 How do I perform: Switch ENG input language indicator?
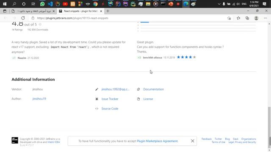[244, 4]
